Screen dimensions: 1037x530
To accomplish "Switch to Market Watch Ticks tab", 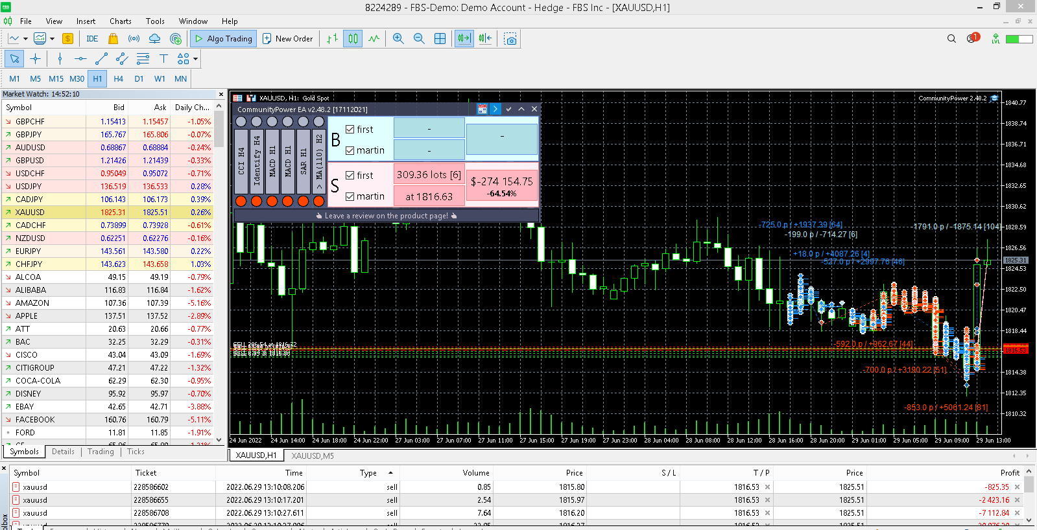I will (136, 452).
